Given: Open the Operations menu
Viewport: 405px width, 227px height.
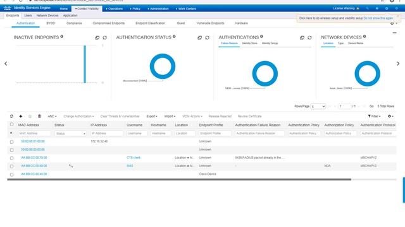Looking at the screenshot, I should pyautogui.click(x=115, y=9).
